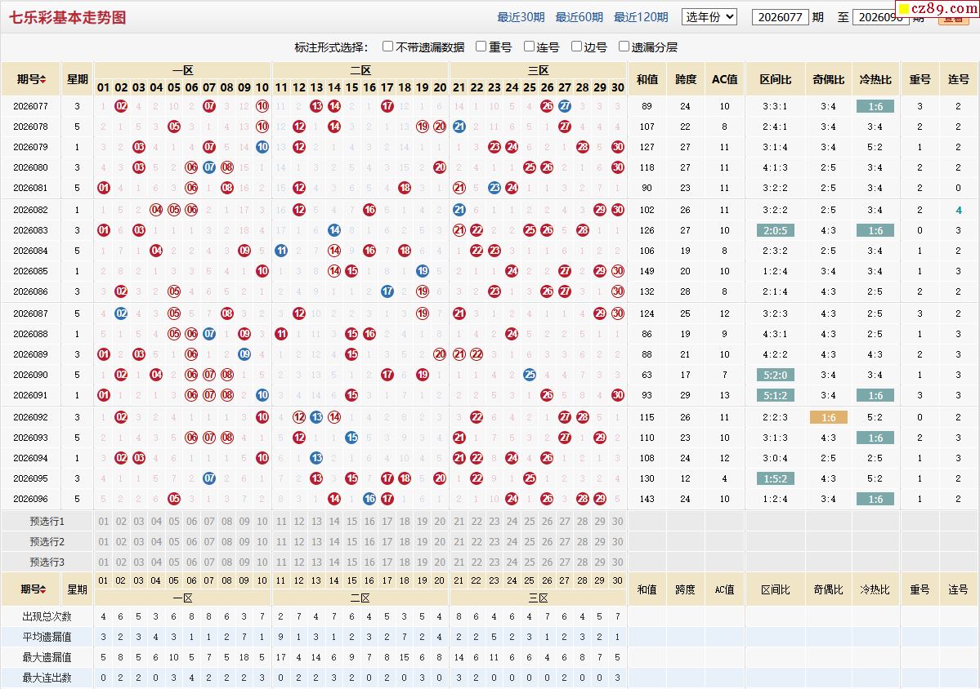Click blue ball 16 in row 2026096
980x689 pixels.
369,499
